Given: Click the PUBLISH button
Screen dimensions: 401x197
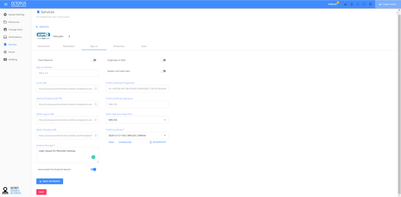Looking at the screenshot, I should [332, 5].
